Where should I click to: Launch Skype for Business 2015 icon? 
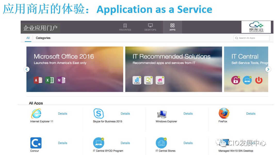coord(99,113)
